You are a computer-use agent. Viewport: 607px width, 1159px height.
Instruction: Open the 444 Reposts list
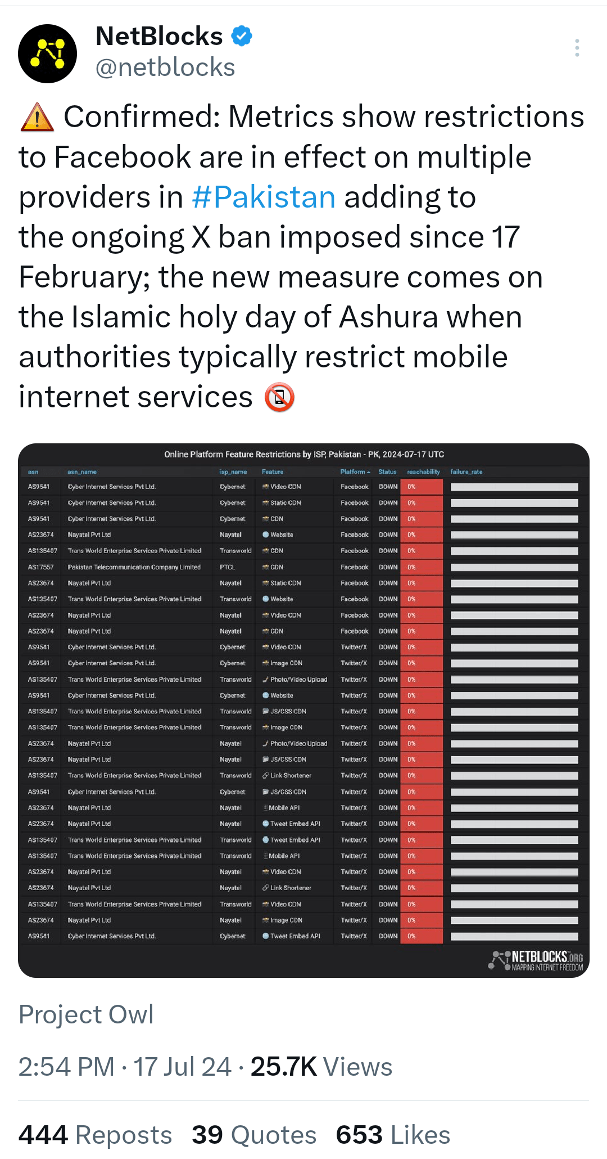(96, 1135)
